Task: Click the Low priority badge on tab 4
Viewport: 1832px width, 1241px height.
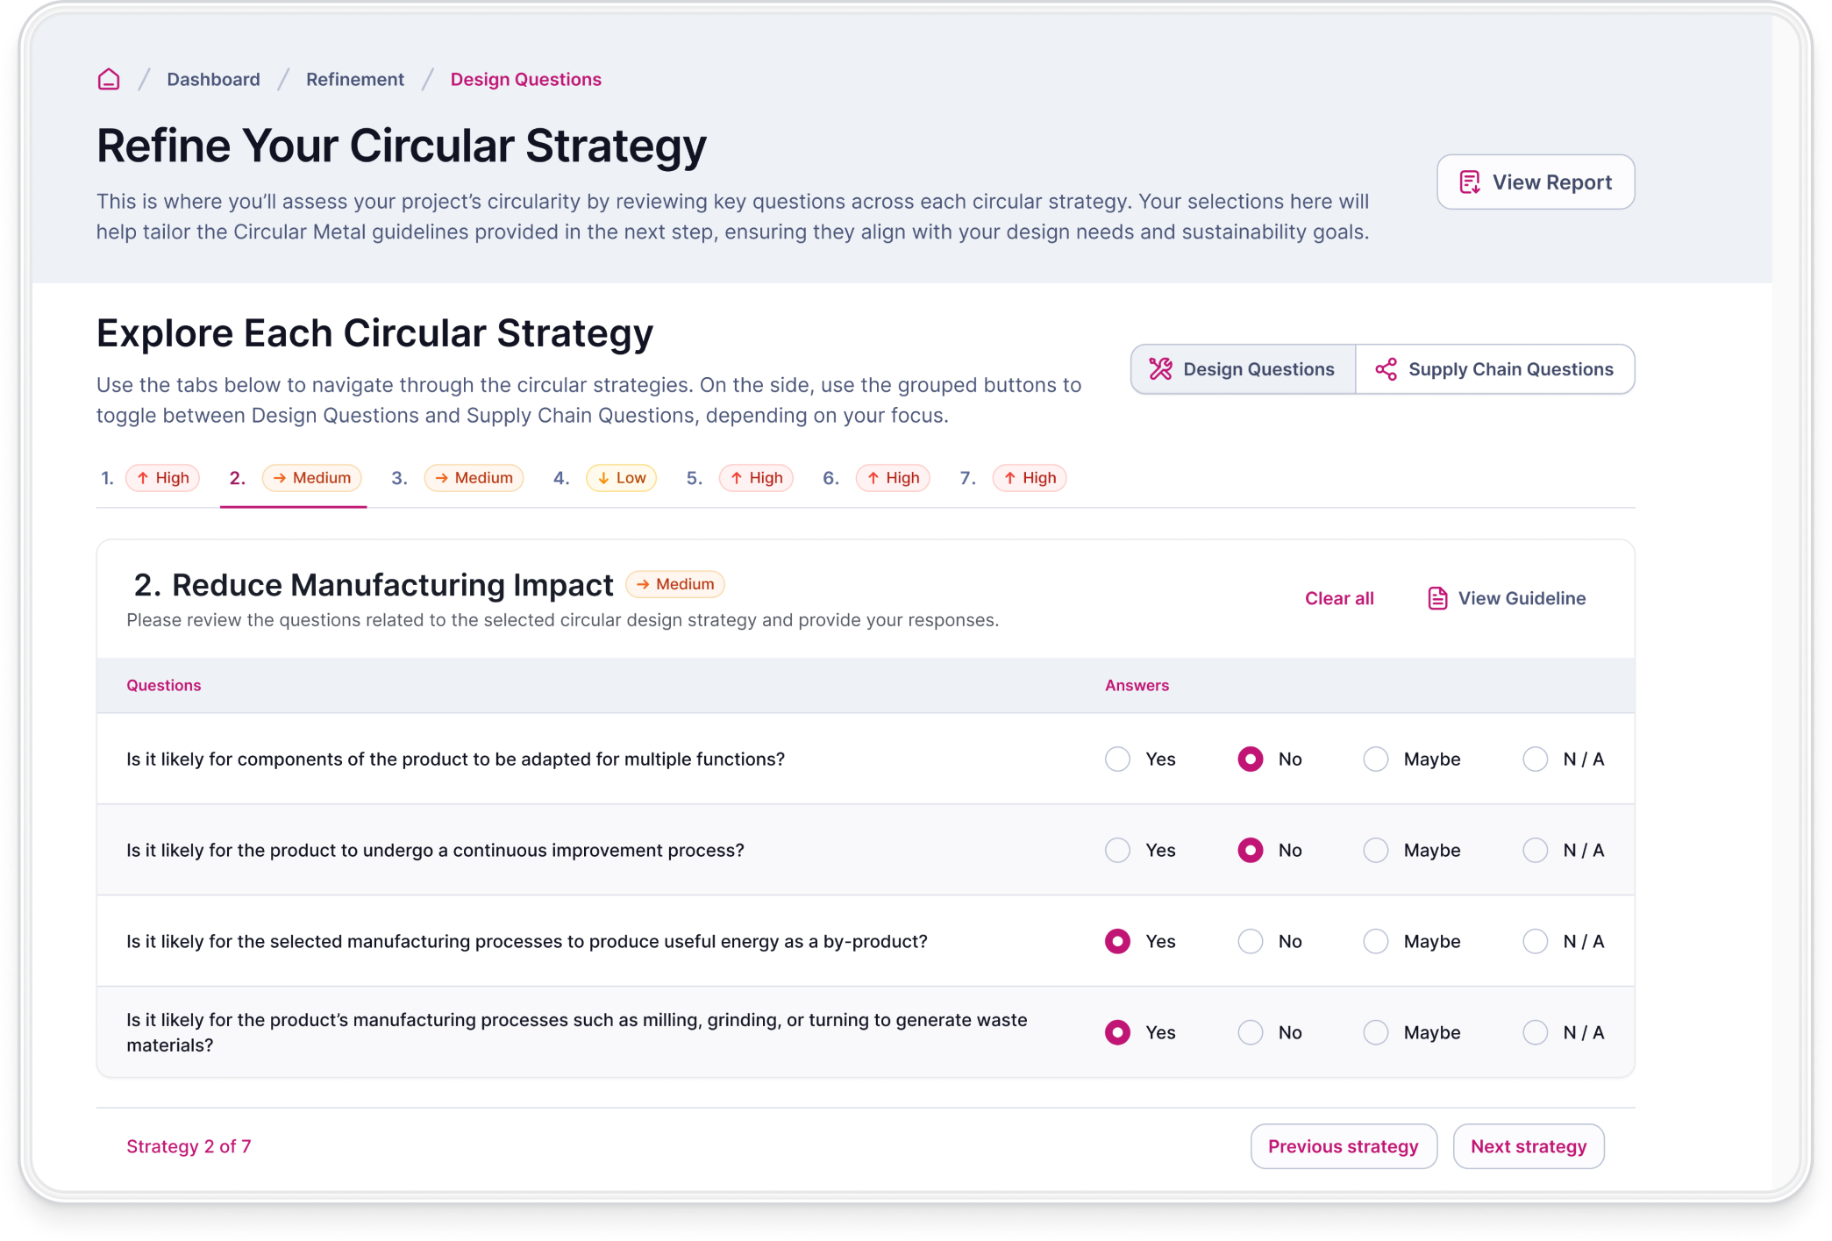Action: [x=621, y=478]
